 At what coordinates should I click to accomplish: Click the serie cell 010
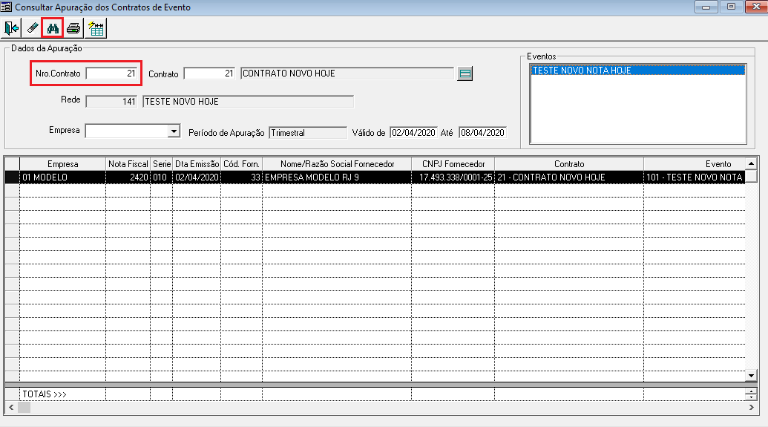pos(161,177)
